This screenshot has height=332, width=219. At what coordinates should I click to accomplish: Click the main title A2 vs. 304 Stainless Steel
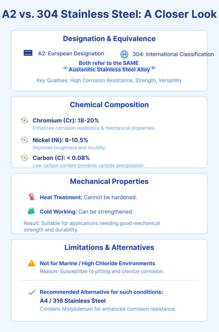point(109,14)
